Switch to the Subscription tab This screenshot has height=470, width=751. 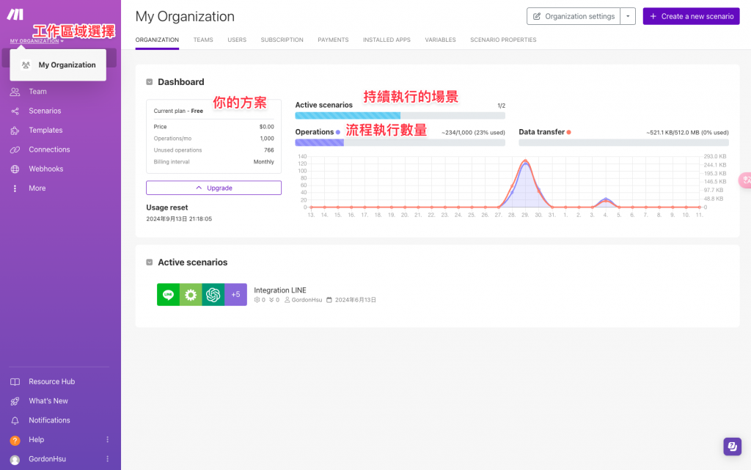click(x=282, y=40)
